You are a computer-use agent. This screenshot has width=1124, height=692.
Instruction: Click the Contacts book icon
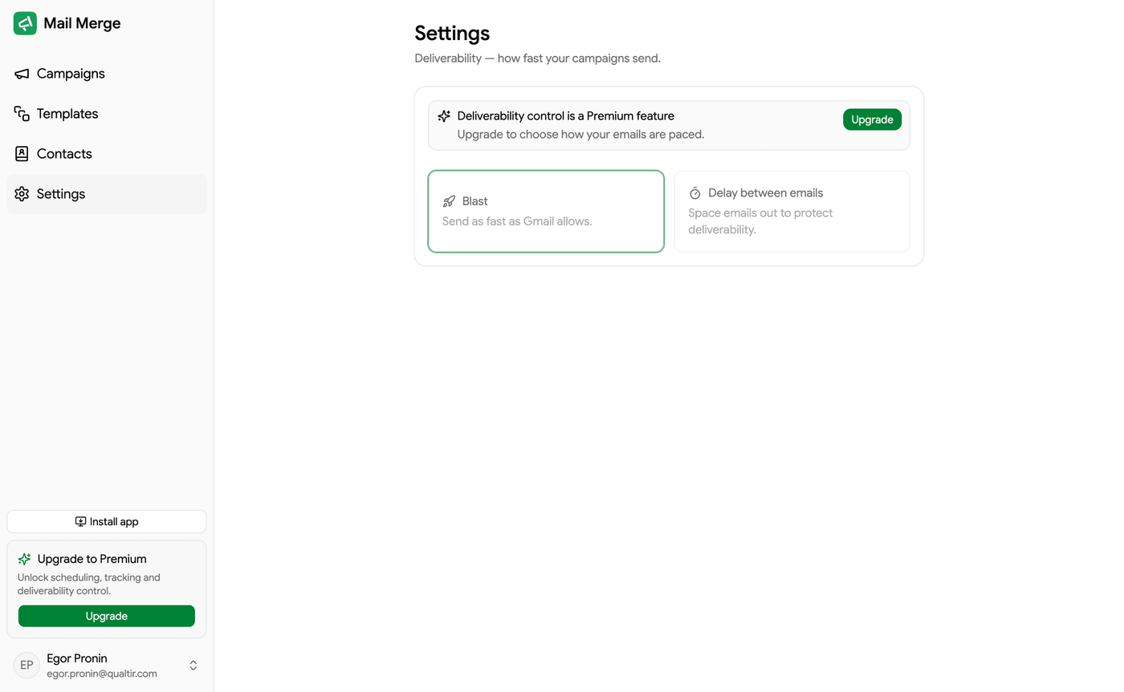[x=22, y=154]
